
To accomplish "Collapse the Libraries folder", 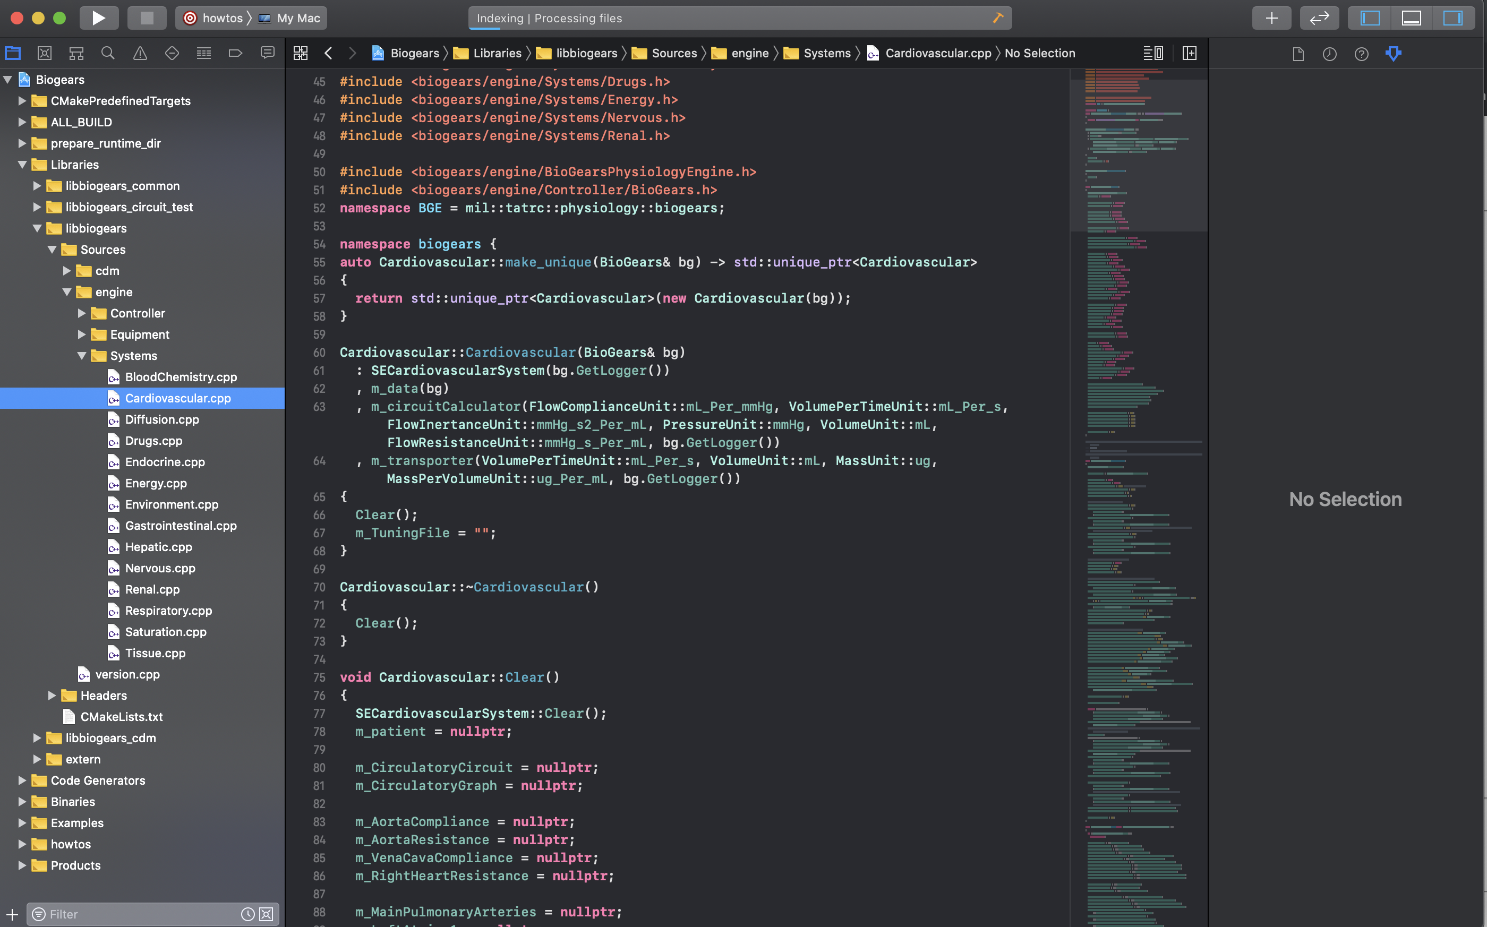I will click(x=22, y=164).
